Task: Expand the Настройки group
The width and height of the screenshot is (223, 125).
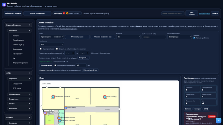Action: [x=19, y=109]
